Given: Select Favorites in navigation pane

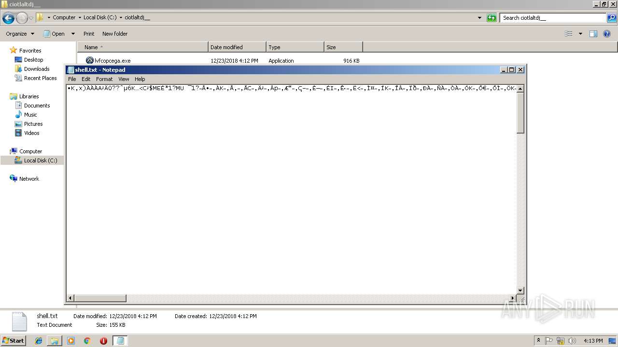Looking at the screenshot, I should pyautogui.click(x=30, y=51).
